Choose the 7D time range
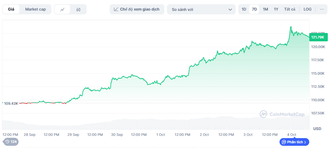Screen dimensions: 331x149 click(x=255, y=9)
